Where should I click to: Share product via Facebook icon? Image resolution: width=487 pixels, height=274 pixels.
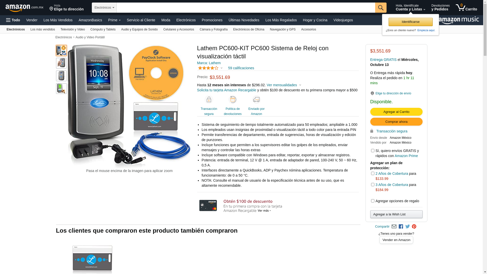coord(401,227)
